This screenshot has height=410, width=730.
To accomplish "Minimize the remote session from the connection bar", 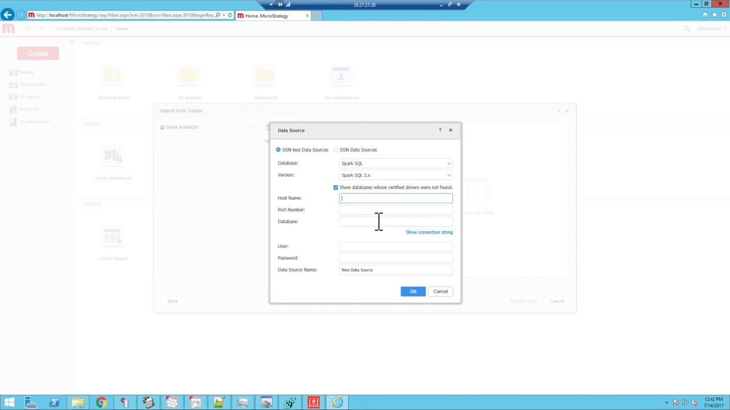I will 441,5.
